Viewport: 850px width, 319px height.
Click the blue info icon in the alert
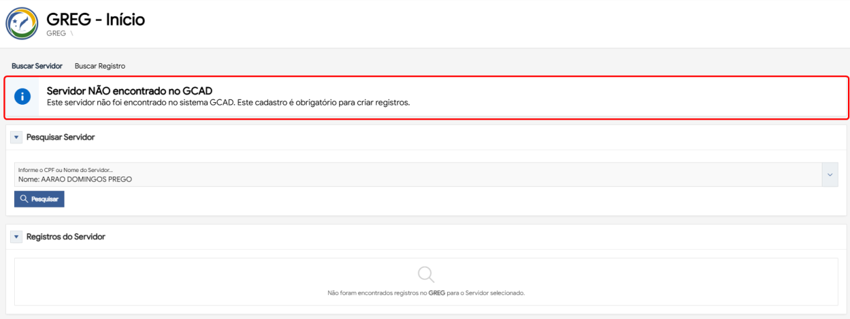(x=22, y=97)
